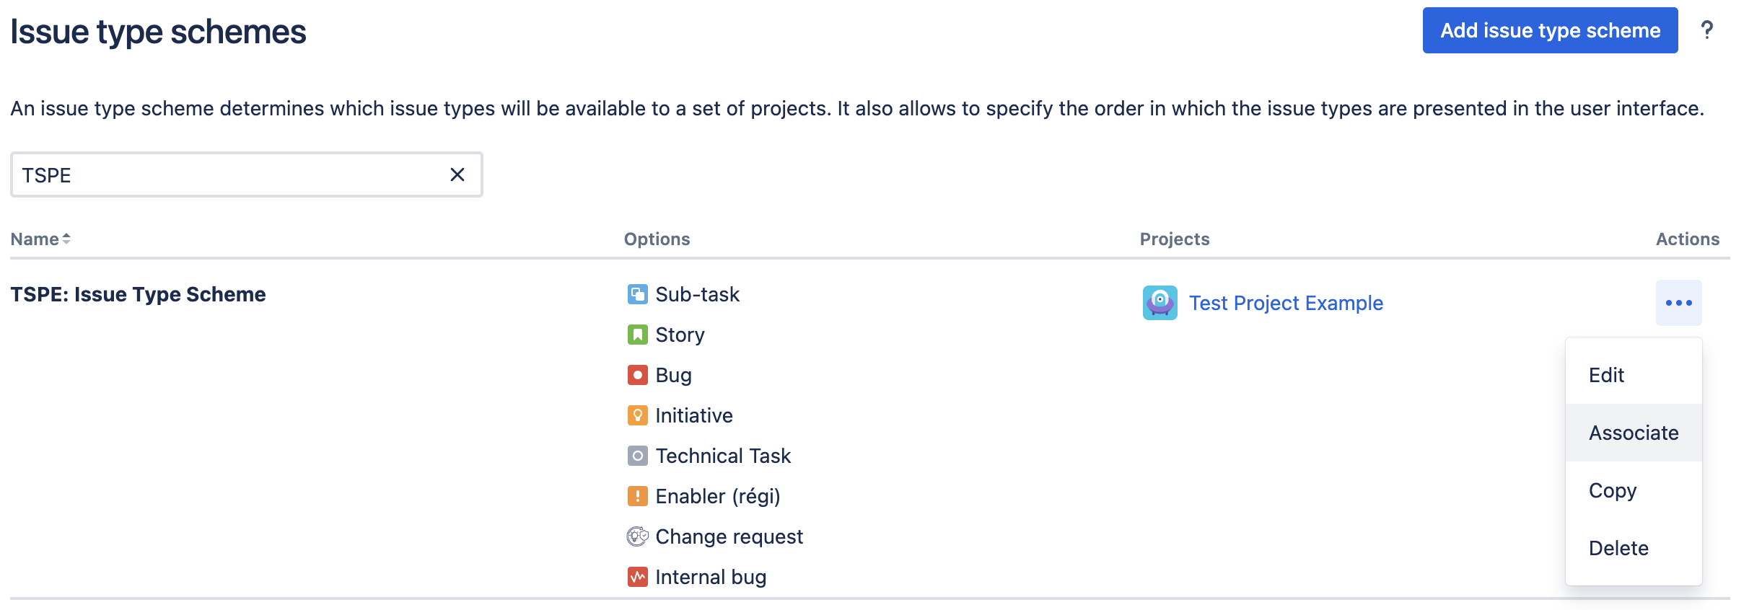
Task: Click the Test Project Example avatar
Action: click(1160, 303)
